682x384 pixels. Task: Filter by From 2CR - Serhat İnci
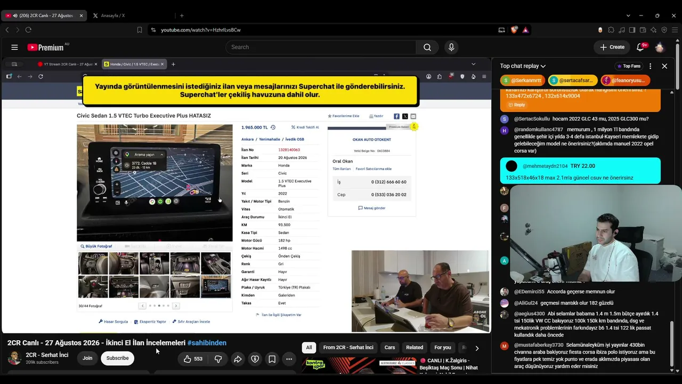(348, 348)
